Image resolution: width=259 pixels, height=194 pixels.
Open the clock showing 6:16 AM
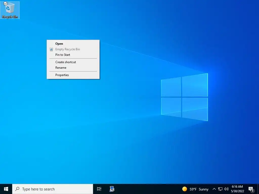coord(237,189)
